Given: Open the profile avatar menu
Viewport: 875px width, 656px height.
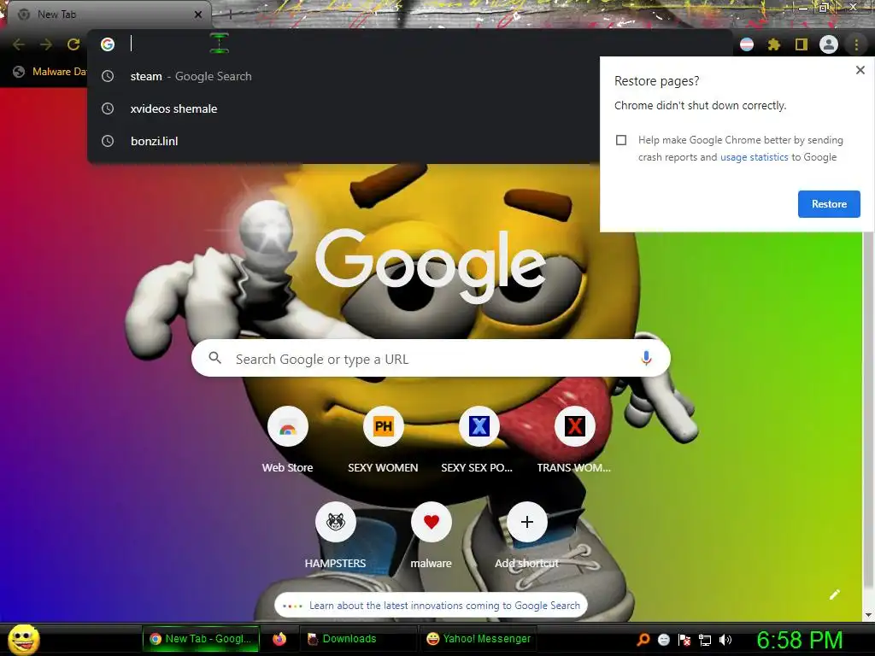Looking at the screenshot, I should [829, 44].
